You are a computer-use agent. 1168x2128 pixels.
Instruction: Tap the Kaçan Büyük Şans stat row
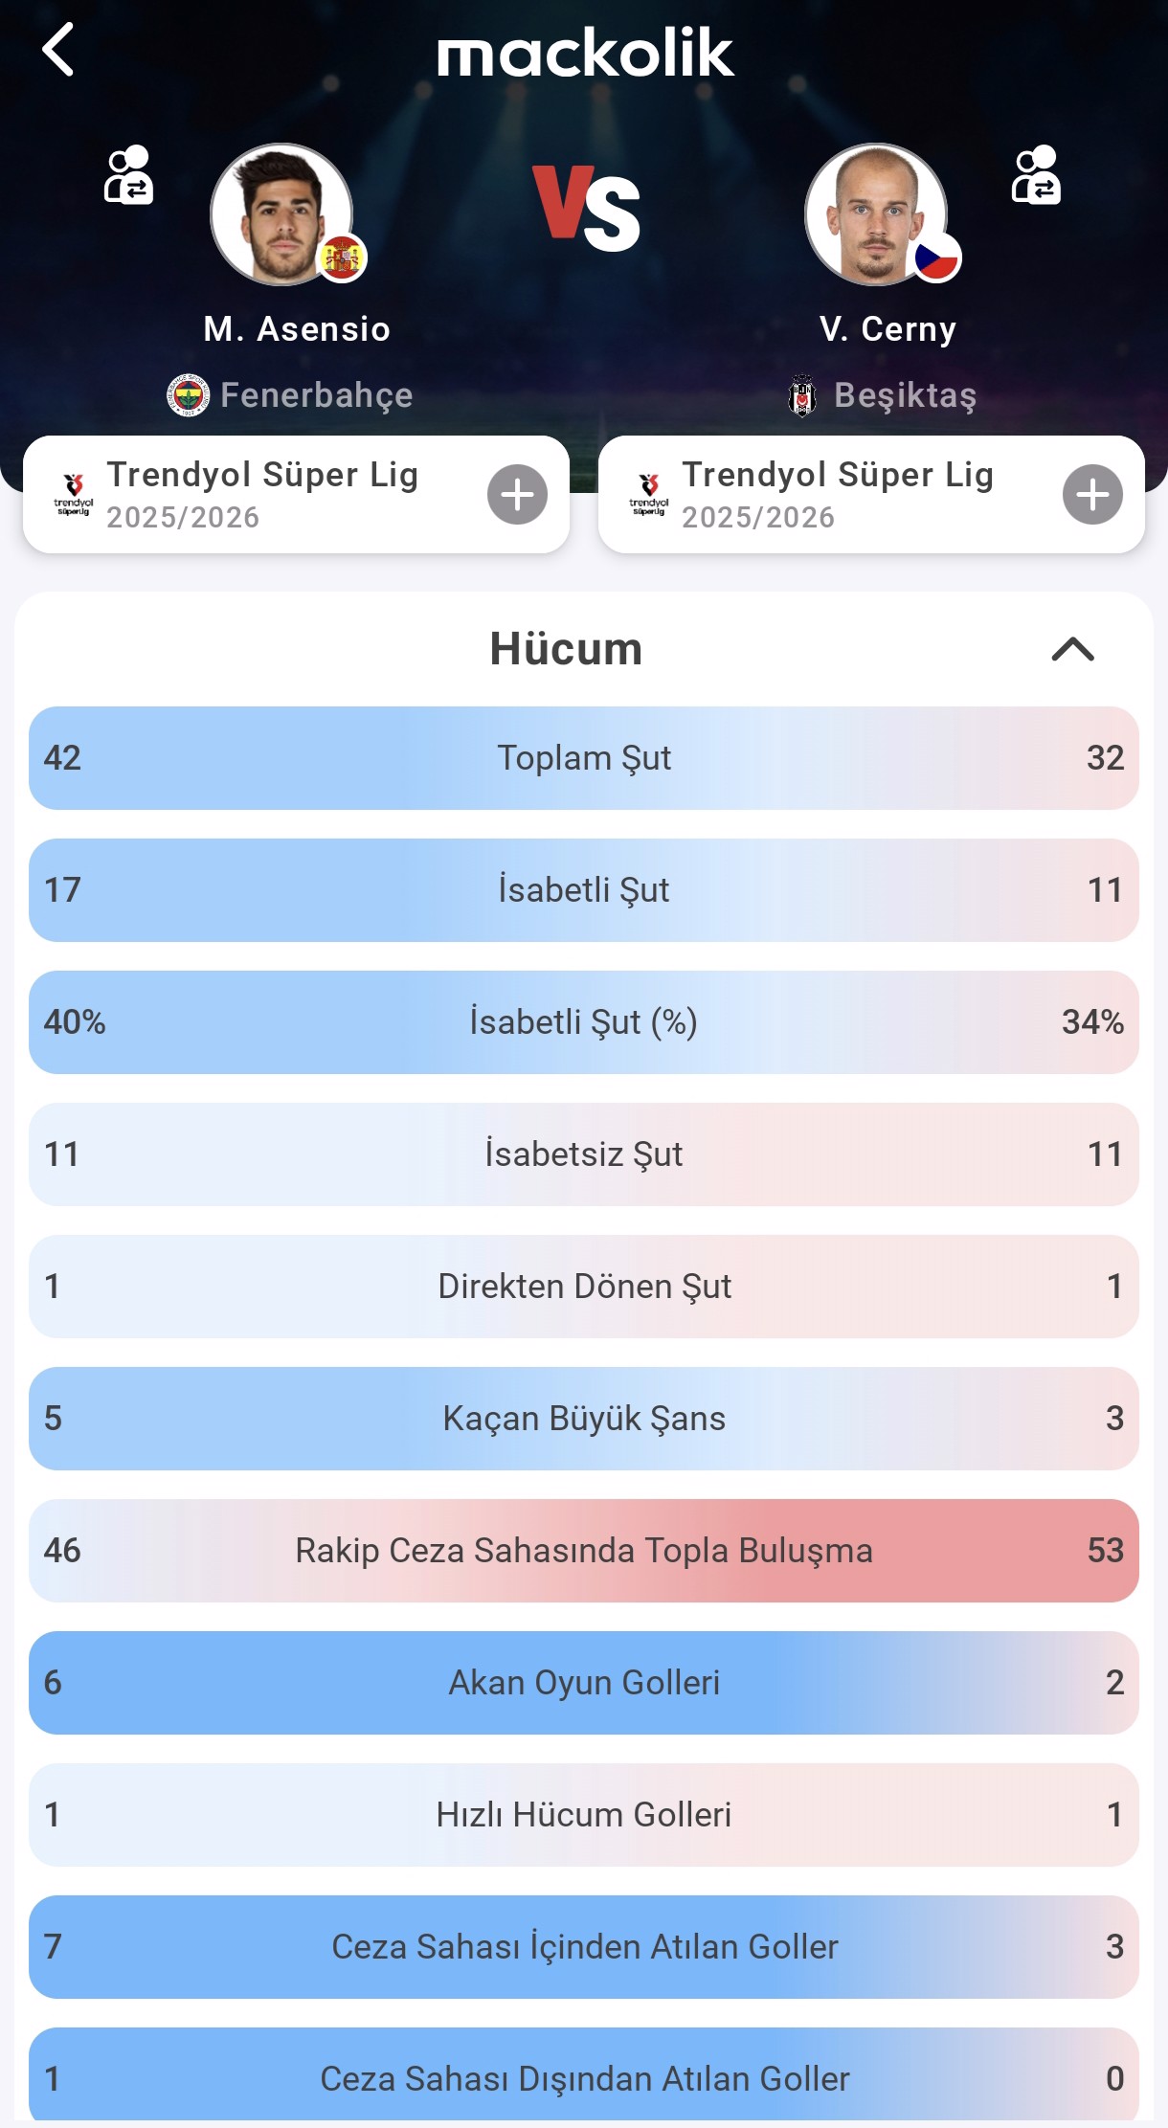(x=584, y=1419)
